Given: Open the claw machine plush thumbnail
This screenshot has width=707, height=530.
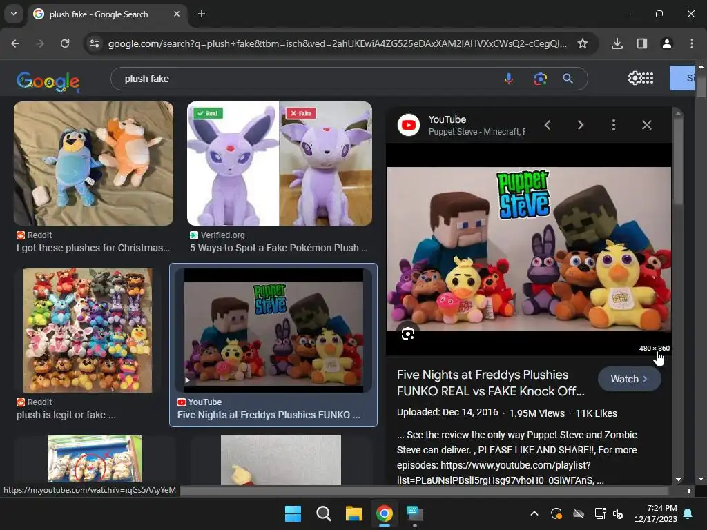Looking at the screenshot, I should [x=95, y=459].
